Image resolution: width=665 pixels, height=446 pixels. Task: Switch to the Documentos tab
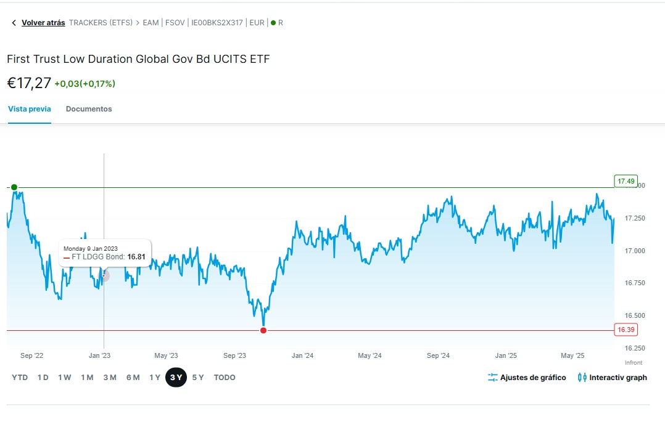pyautogui.click(x=89, y=108)
